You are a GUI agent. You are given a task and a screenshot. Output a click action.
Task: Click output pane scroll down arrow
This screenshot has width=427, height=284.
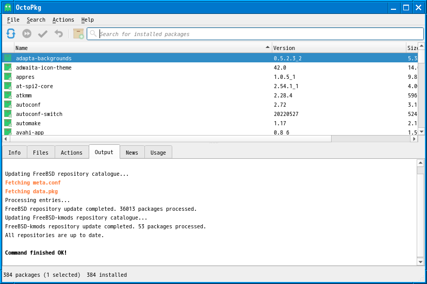coord(420,262)
